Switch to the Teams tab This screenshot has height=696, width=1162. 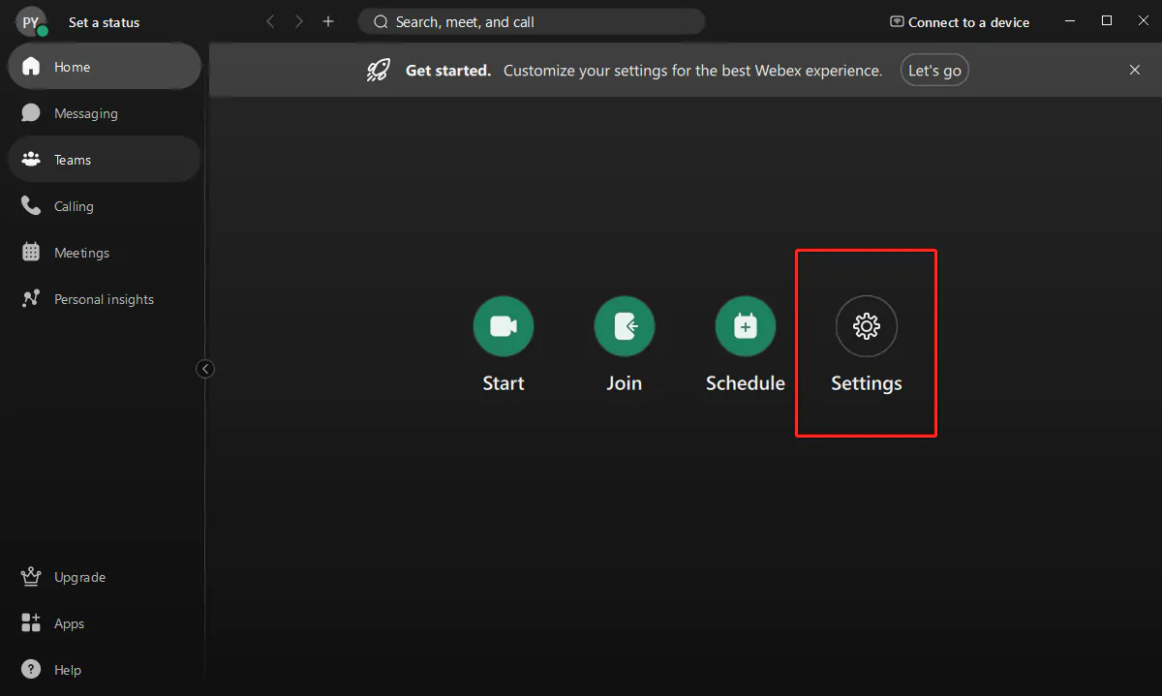coord(73,160)
